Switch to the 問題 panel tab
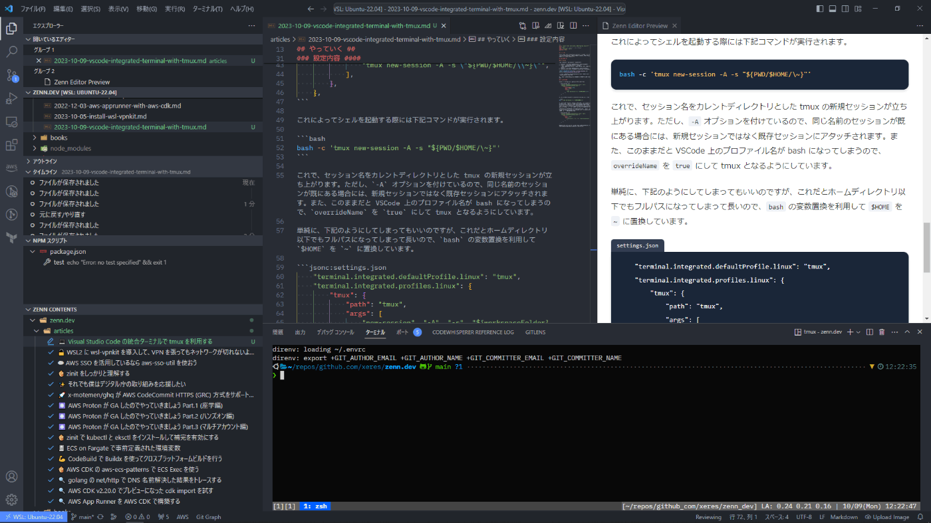This screenshot has height=523, width=931. click(278, 332)
